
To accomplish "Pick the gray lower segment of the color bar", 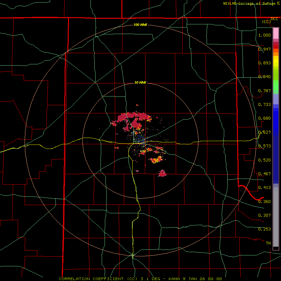I will pyautogui.click(x=276, y=217).
